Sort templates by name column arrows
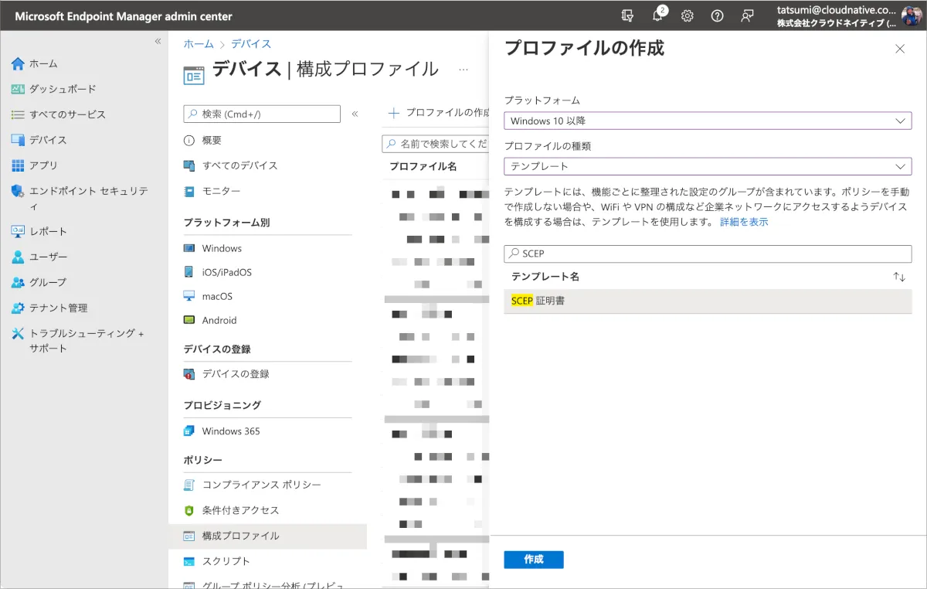This screenshot has width=927, height=589. pos(898,277)
